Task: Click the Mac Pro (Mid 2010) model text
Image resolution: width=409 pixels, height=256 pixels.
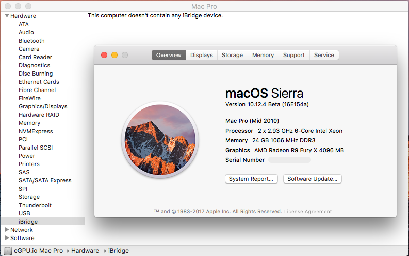Action: 252,121
